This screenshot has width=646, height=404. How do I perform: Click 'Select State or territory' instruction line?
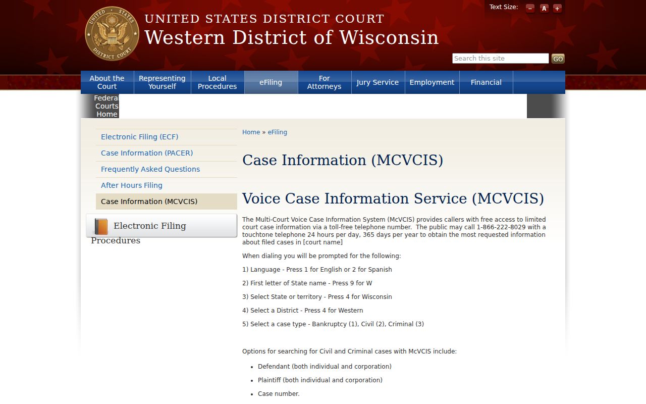pos(317,297)
